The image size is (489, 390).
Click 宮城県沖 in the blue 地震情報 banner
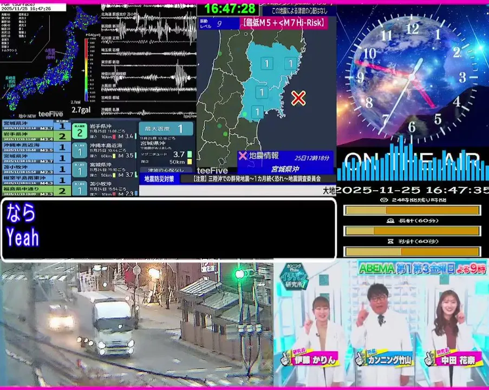coord(285,169)
